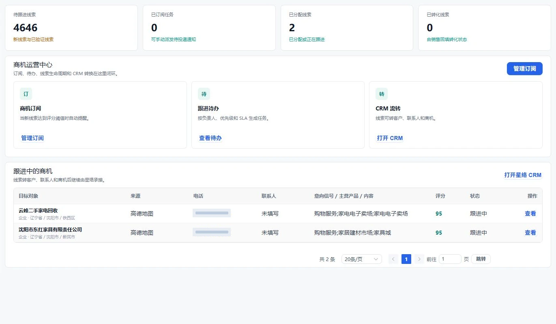Go to previous page with left arrow
Viewport: 556px width, 324px height.
click(x=393, y=259)
